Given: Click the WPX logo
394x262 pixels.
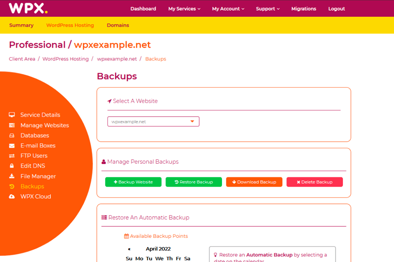Looking at the screenshot, I should pos(28,8).
